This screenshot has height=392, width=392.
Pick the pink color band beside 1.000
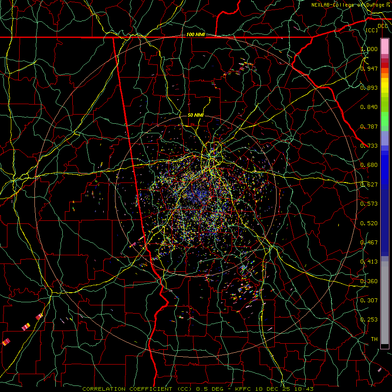(385, 47)
